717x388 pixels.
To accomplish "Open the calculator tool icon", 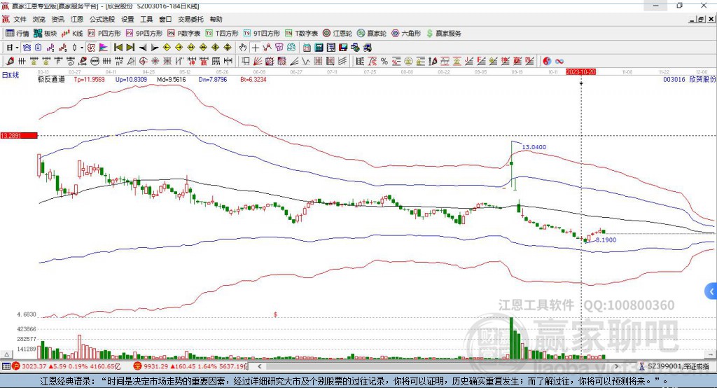I will coord(319,48).
